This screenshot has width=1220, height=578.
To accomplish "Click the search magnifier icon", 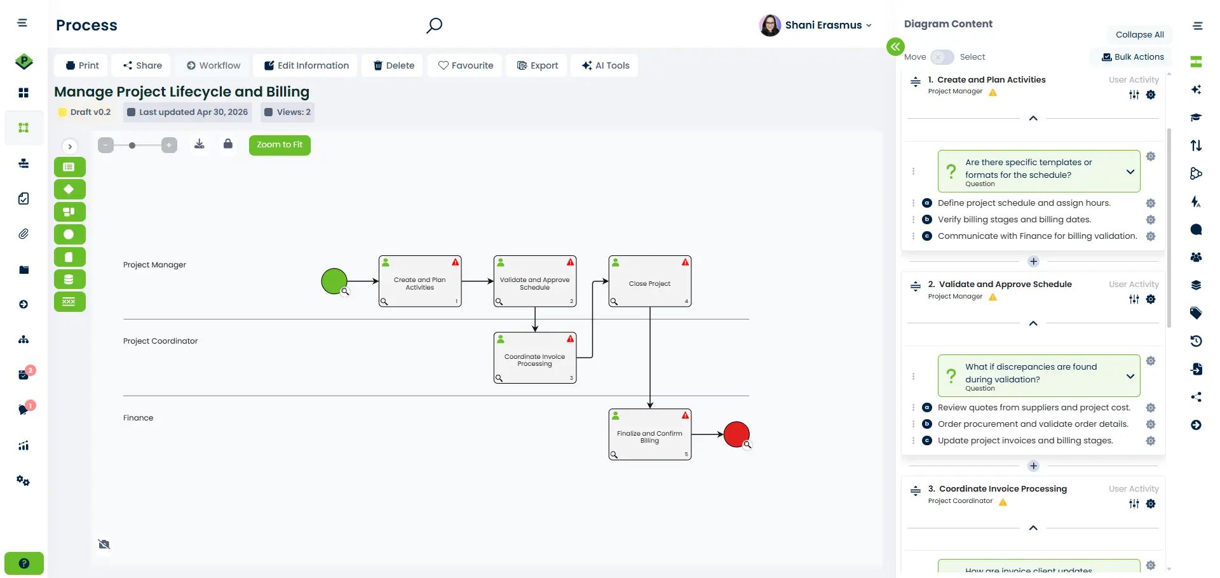I will point(434,25).
